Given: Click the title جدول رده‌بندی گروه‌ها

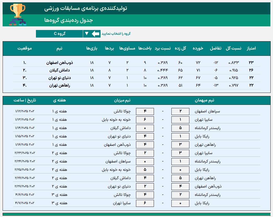Looking at the screenshot, I should tap(69, 20).
